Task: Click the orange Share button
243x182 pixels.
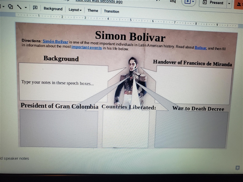Action: click(x=239, y=4)
